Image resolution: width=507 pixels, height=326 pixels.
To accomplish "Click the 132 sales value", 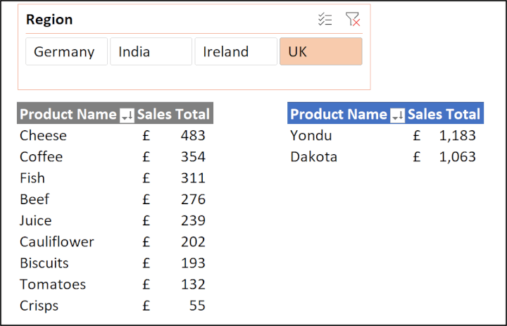I will 193,284.
